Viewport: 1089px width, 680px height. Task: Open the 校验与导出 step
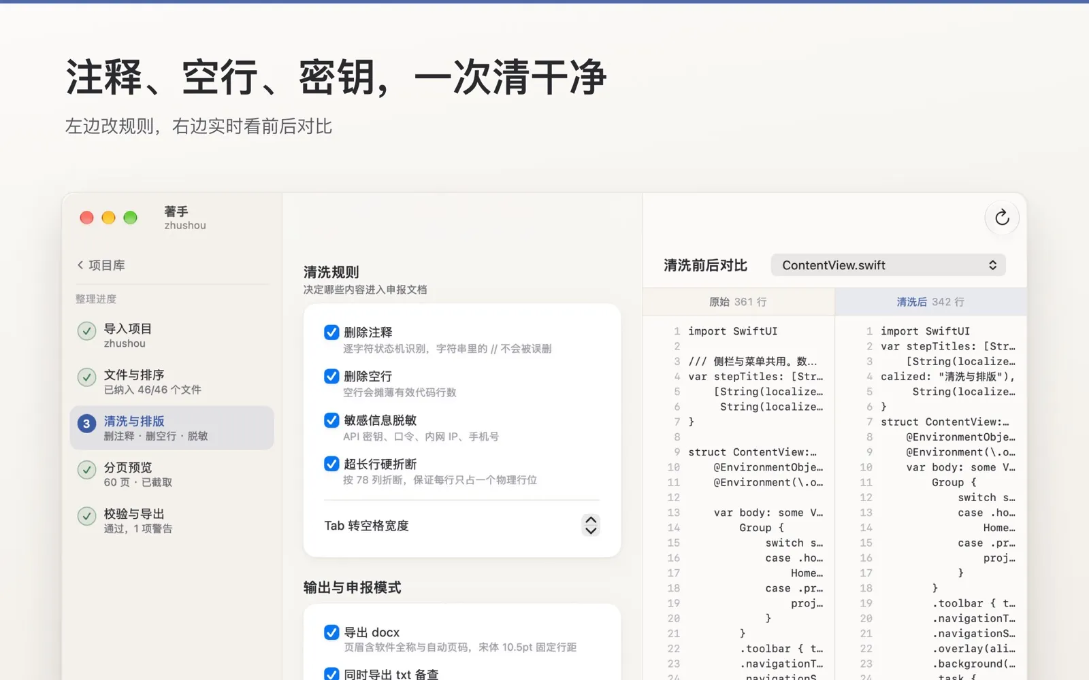[172, 520]
